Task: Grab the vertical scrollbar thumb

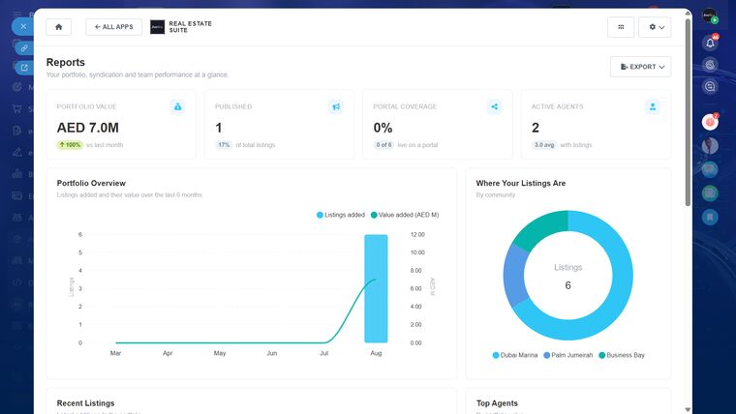Action: (x=688, y=112)
